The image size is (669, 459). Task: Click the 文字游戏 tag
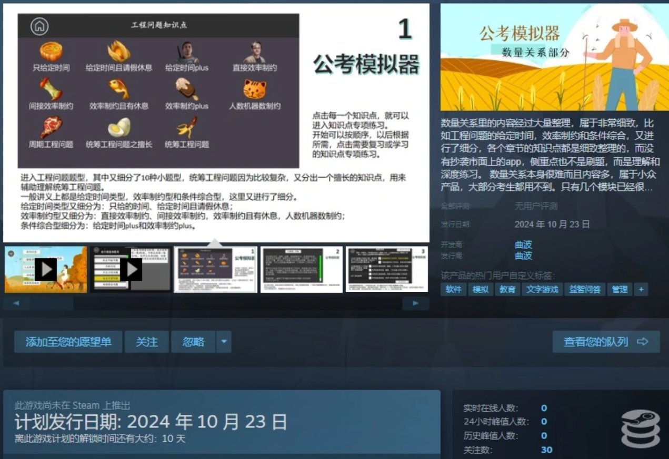coord(542,289)
